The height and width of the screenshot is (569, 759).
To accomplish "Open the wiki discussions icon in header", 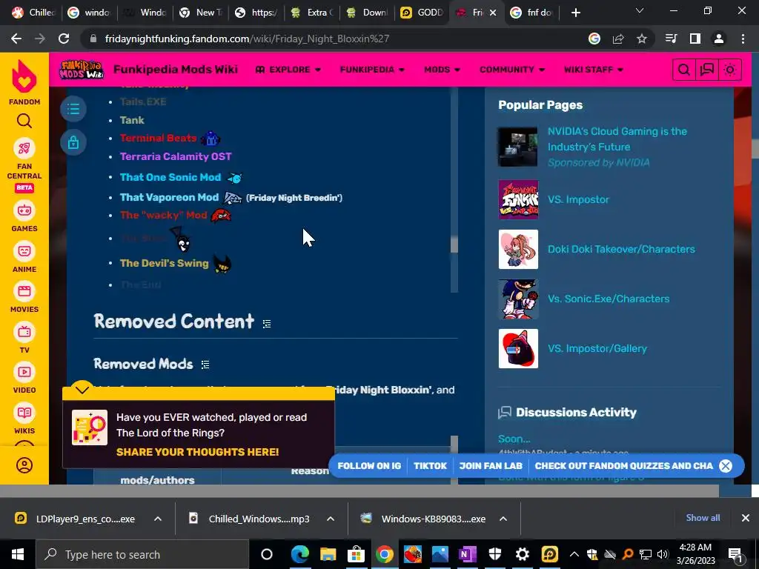I will tap(706, 70).
